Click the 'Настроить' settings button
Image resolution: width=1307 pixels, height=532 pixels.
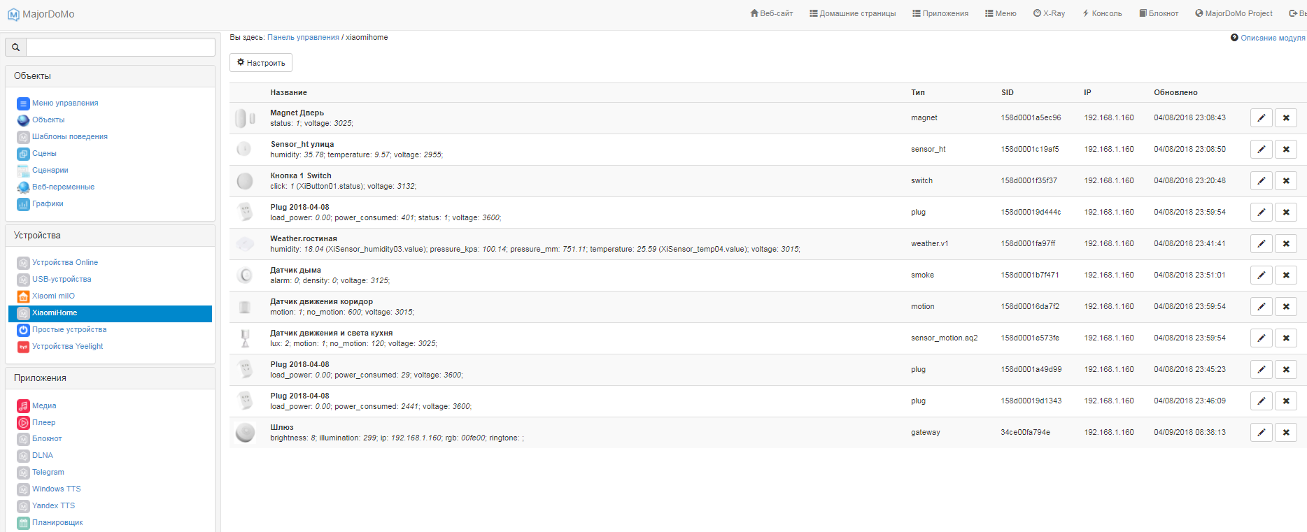pyautogui.click(x=261, y=63)
